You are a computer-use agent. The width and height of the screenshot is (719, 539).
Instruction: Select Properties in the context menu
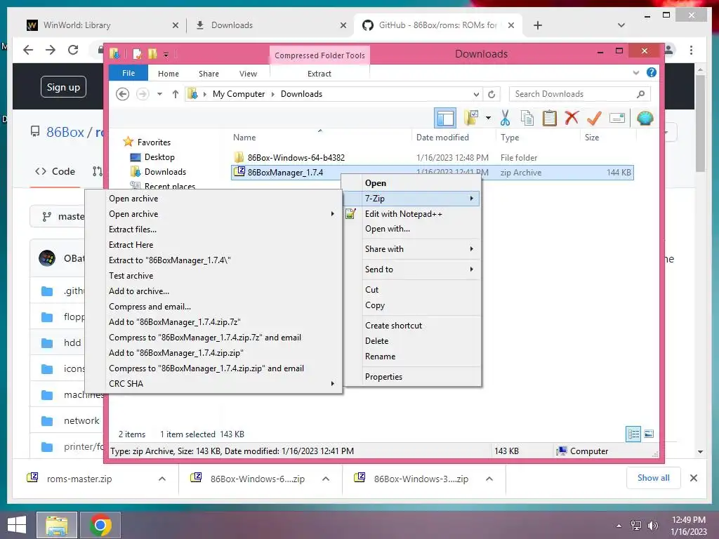[x=411, y=376]
